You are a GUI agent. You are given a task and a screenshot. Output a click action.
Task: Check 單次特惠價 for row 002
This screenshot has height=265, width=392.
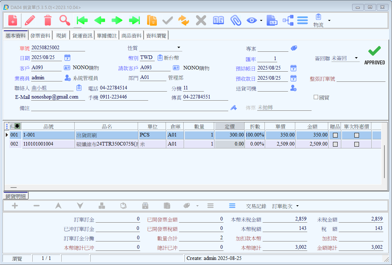(x=357, y=144)
